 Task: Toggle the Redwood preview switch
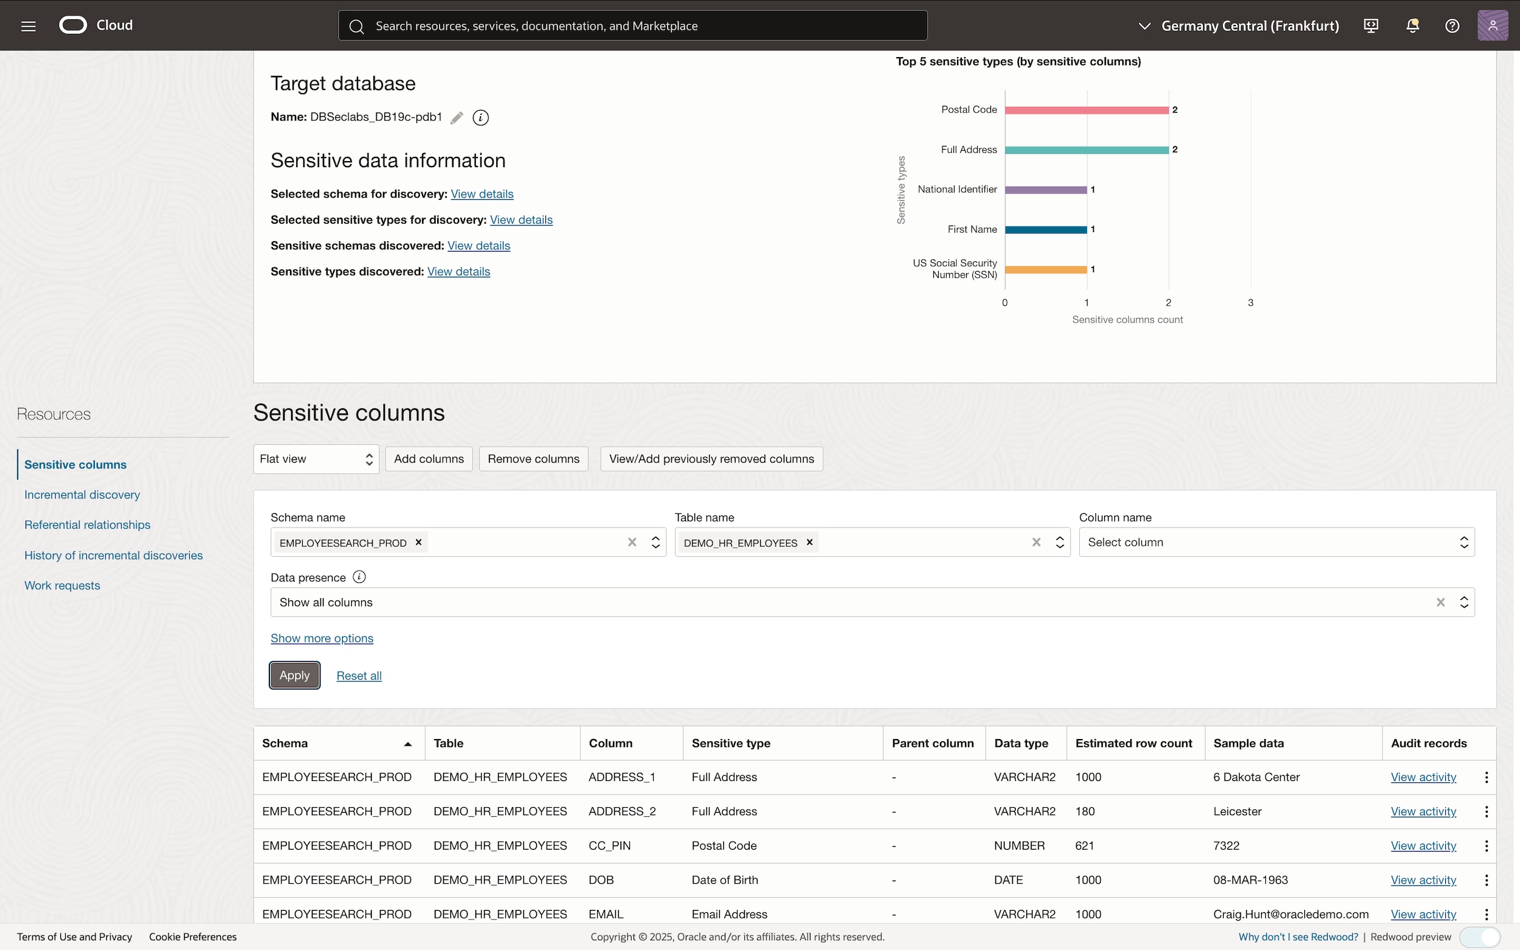pyautogui.click(x=1480, y=937)
